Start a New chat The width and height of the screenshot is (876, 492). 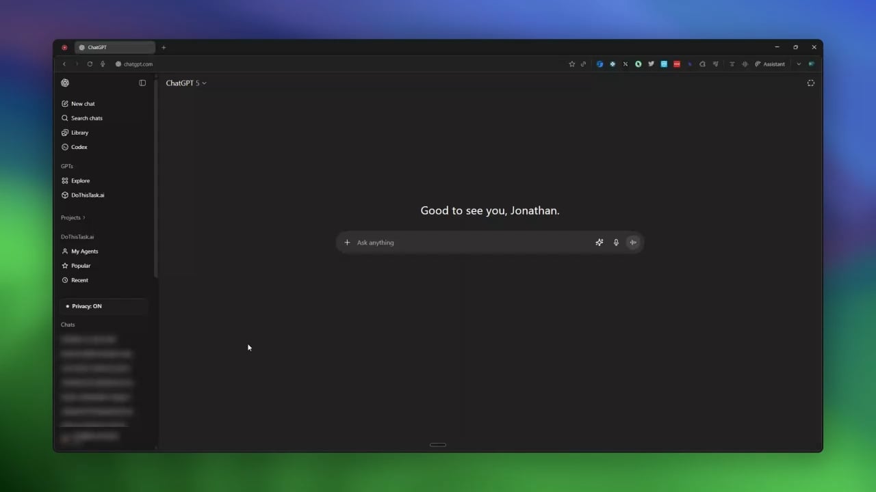(x=83, y=104)
